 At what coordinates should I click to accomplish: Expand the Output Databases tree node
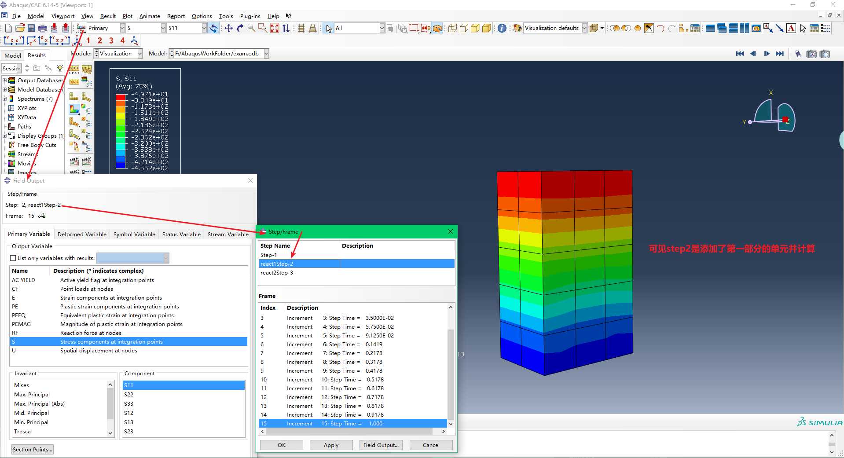coord(5,81)
